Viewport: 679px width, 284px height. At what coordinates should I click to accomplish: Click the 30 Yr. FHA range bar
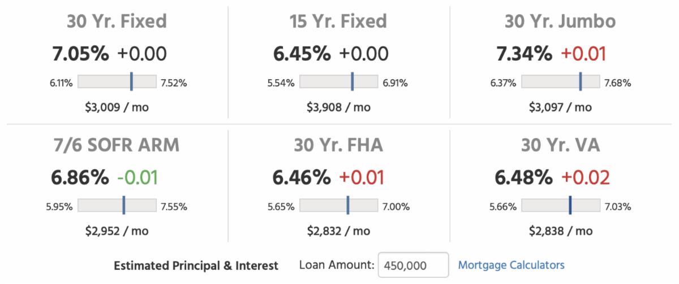[339, 205]
